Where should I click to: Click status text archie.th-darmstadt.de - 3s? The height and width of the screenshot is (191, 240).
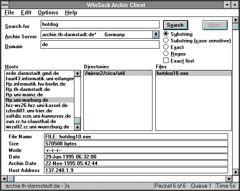[x=37, y=186]
